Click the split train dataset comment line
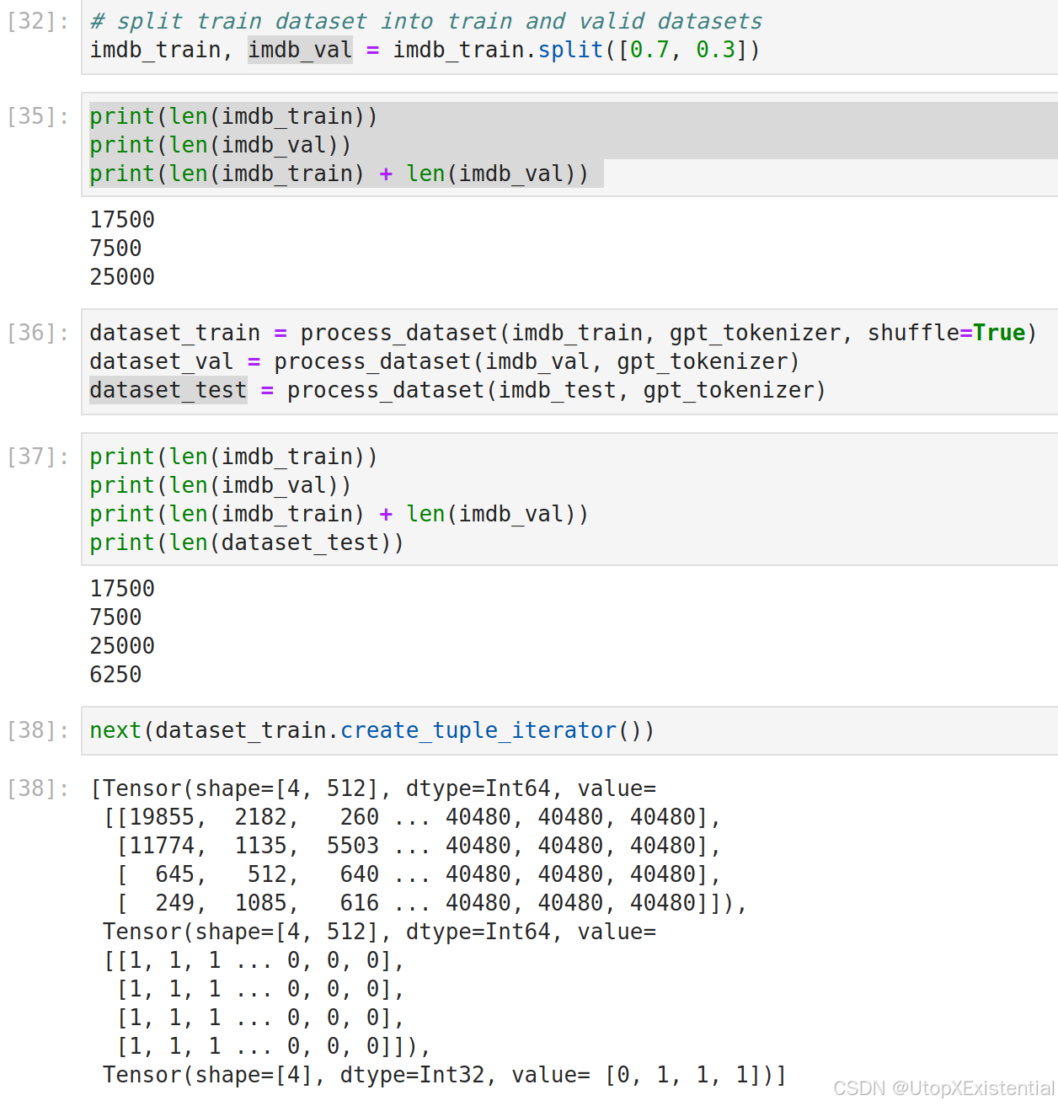The image size is (1058, 1106). pyautogui.click(x=426, y=21)
